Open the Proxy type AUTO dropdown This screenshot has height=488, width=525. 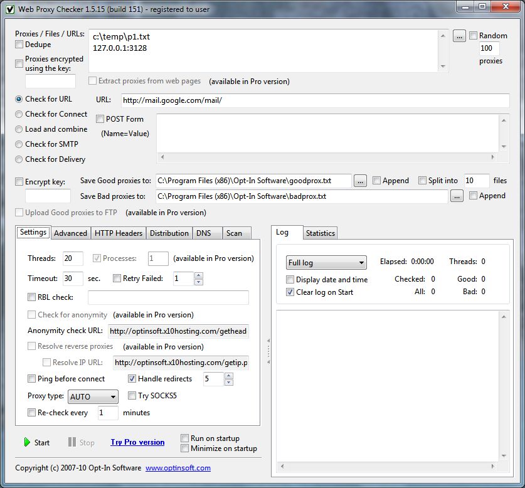(x=92, y=396)
